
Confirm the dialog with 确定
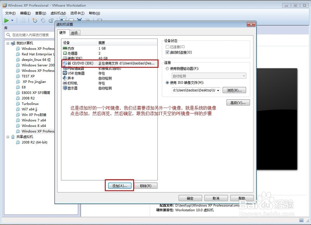coord(190,198)
